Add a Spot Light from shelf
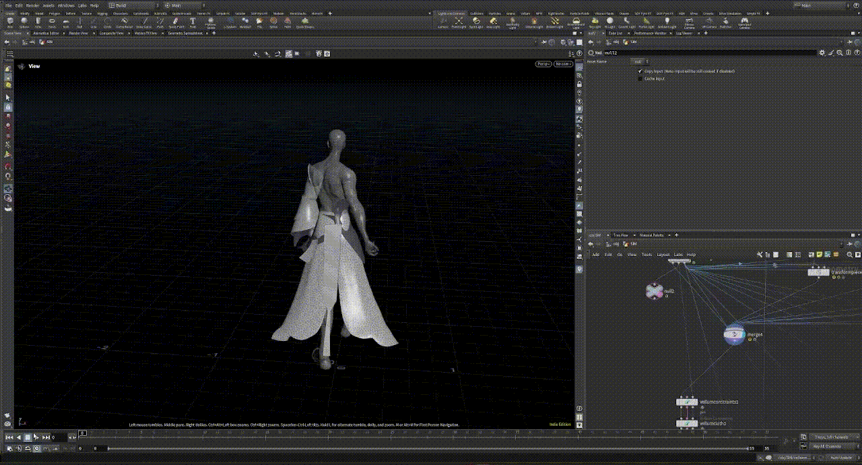This screenshot has width=862, height=465. coord(475,22)
